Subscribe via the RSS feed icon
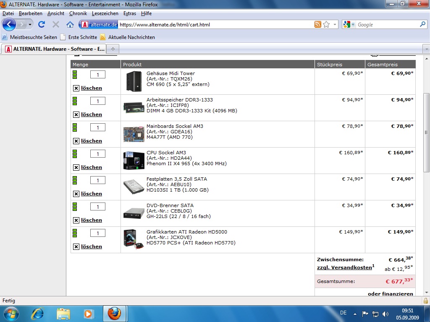Viewport: 430px width, 322px height. click(317, 24)
